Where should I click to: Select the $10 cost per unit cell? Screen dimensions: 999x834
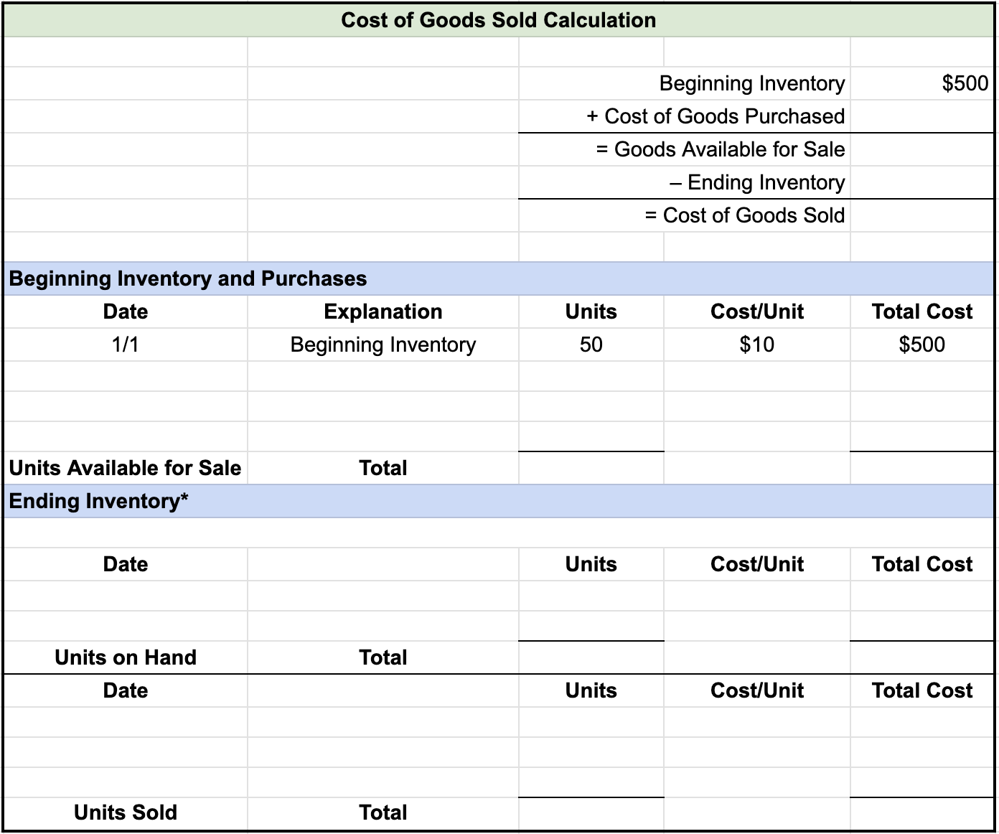coord(757,345)
